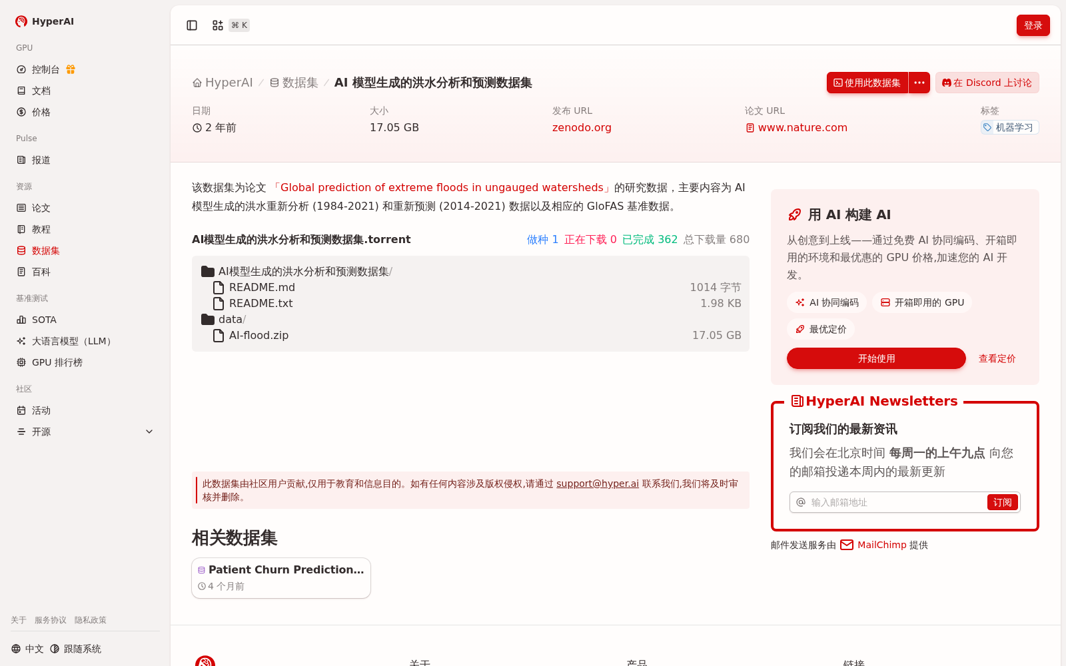
Task: Open 关于 link in sidebar footer
Action: pos(19,620)
